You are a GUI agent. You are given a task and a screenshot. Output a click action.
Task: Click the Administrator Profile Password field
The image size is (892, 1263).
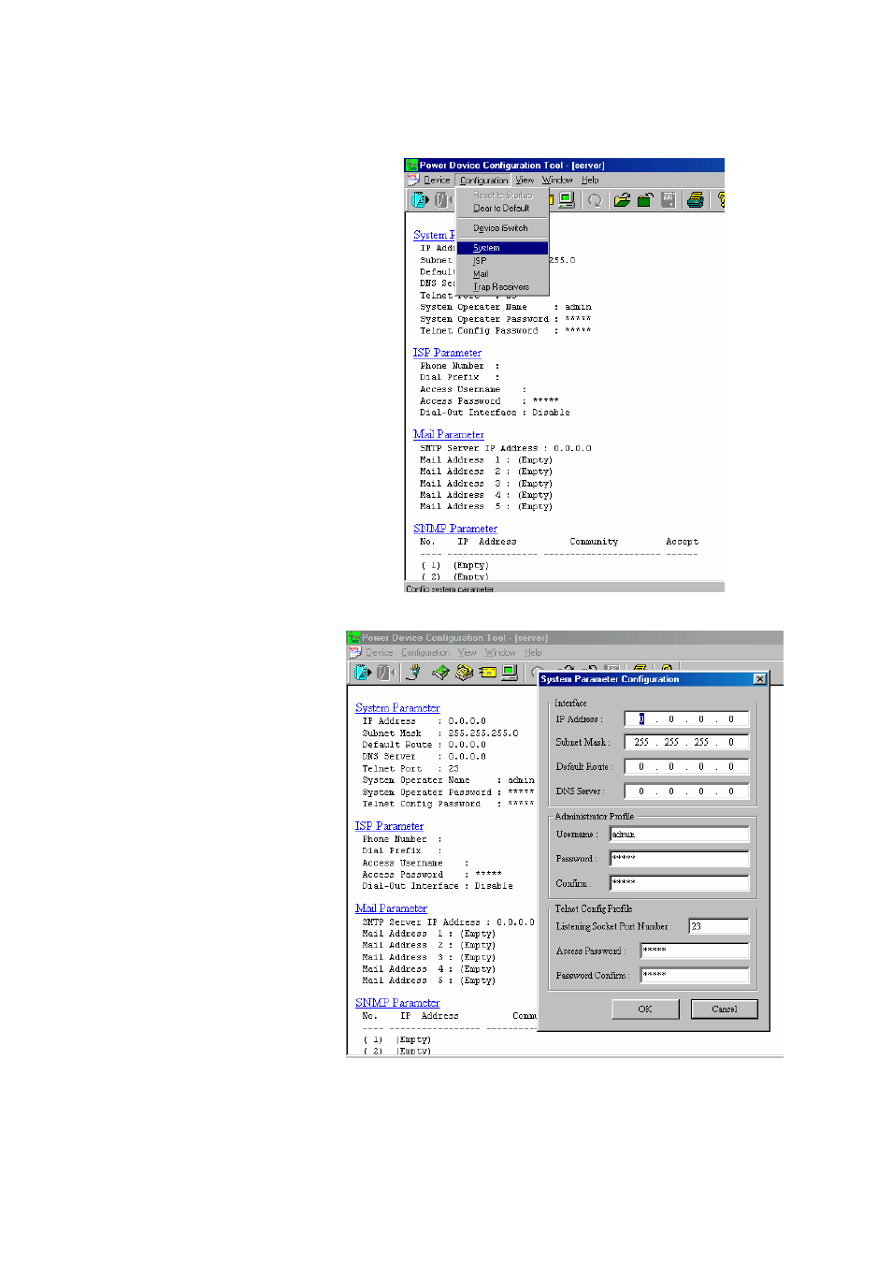[x=680, y=858]
